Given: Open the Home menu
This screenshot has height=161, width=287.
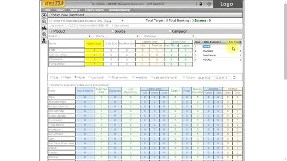Looking at the screenshot, I should coord(47,10).
